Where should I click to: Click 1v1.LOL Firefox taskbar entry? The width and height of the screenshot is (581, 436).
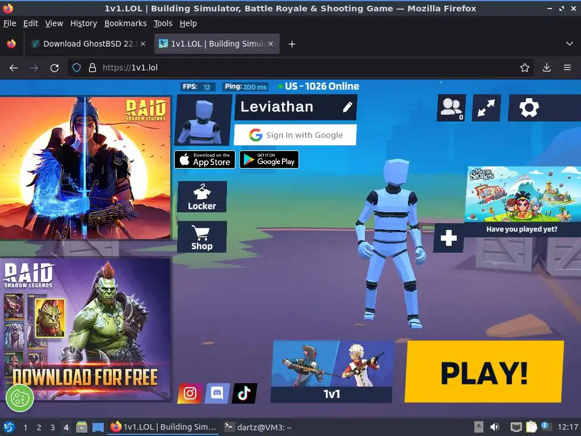pyautogui.click(x=163, y=427)
